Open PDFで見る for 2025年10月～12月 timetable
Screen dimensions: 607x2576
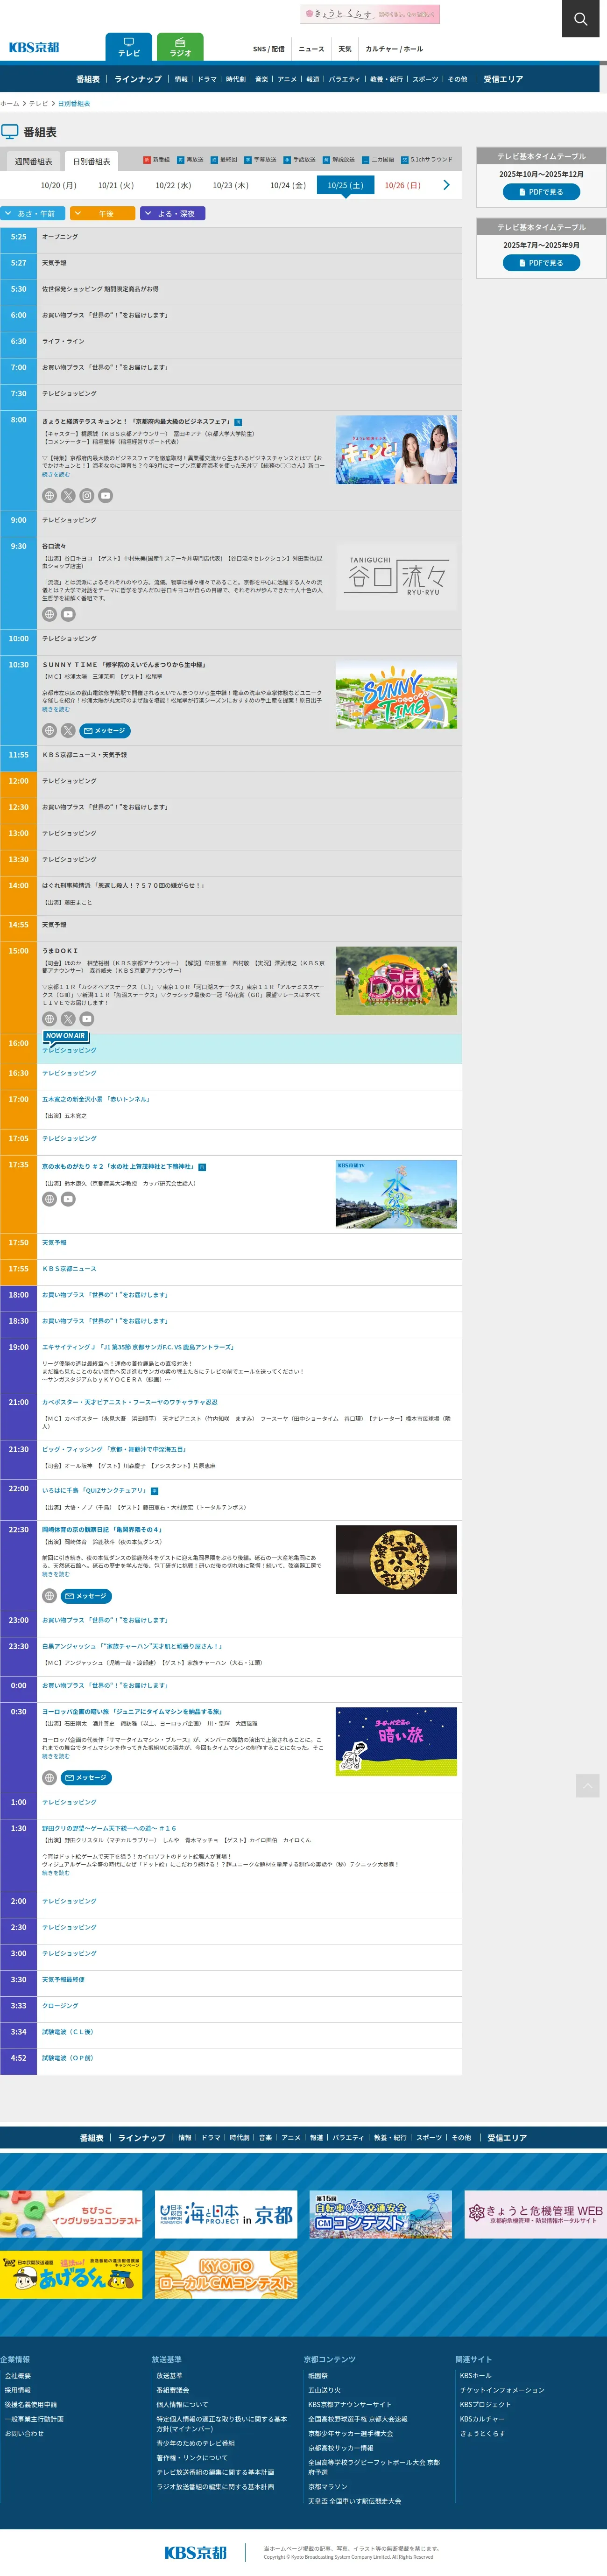541,192
